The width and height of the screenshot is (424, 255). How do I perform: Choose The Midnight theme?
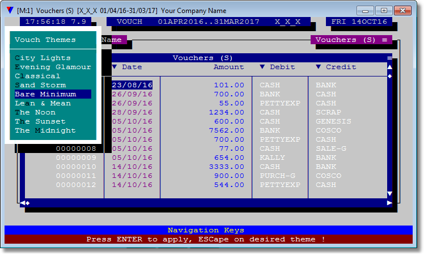click(x=45, y=130)
